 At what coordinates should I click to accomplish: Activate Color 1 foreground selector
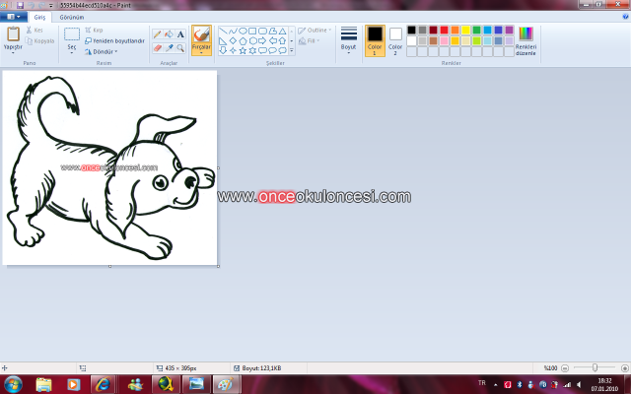(375, 40)
